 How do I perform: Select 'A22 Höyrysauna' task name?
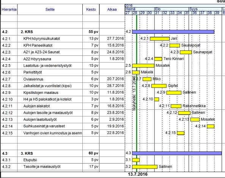(x=37, y=59)
